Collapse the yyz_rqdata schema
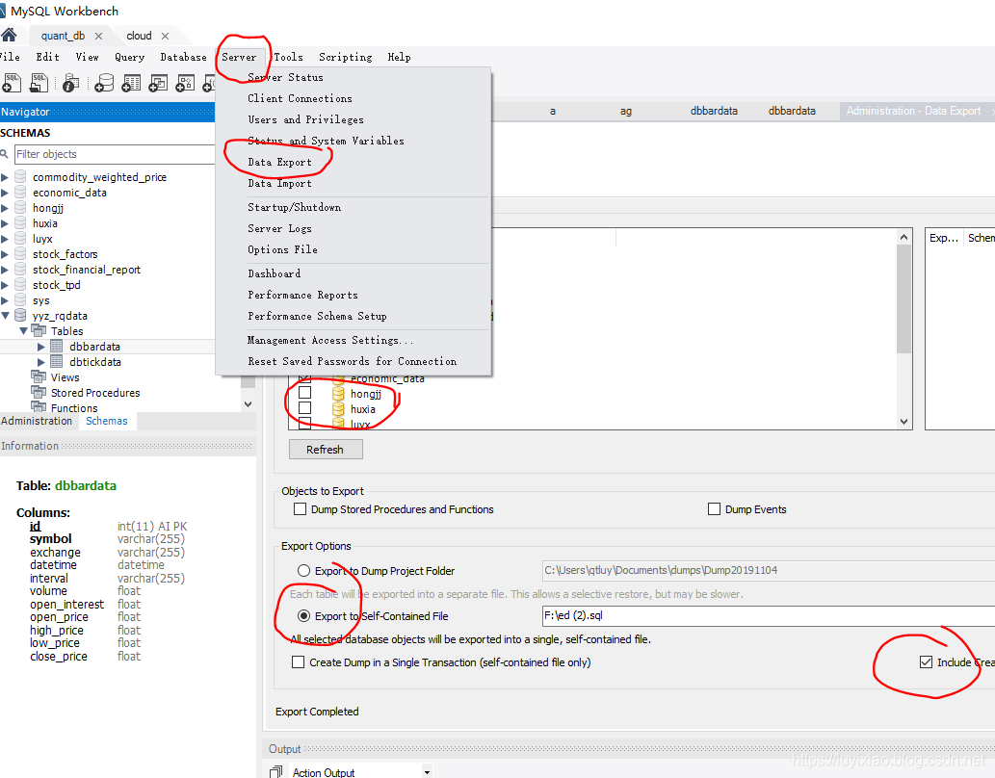The height and width of the screenshot is (778, 995). (5, 316)
